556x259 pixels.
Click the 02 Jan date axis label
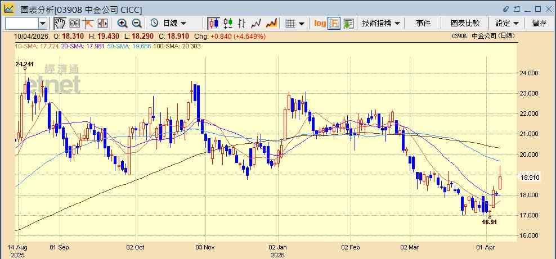[279, 247]
